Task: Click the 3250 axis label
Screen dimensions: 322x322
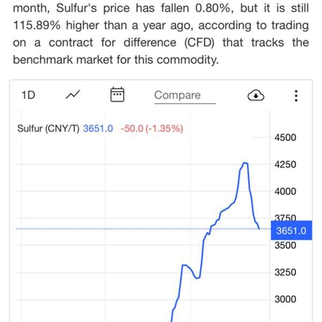Action: tap(285, 272)
